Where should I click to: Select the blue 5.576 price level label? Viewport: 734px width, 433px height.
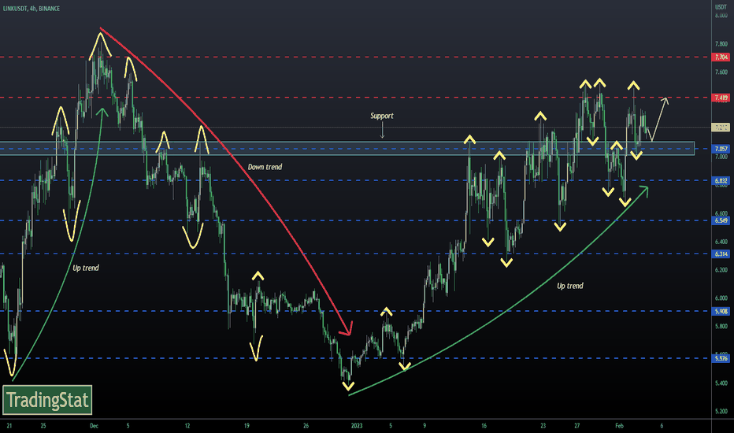click(x=721, y=358)
